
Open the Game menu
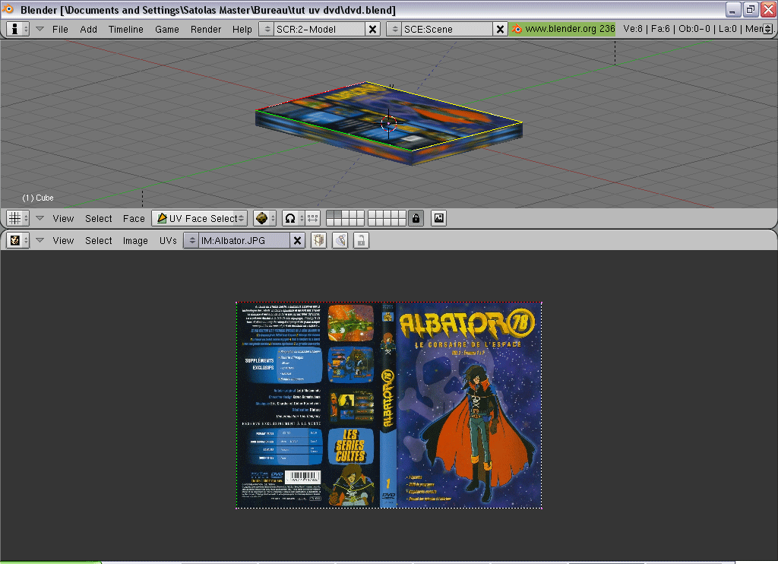pyautogui.click(x=166, y=30)
